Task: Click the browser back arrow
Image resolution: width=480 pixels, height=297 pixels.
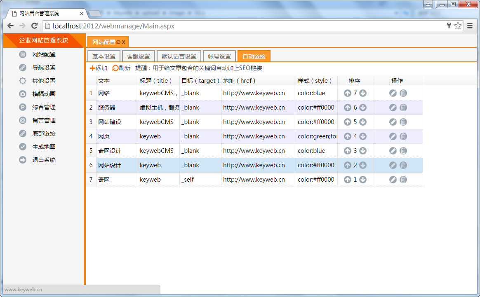Action: (x=10, y=26)
